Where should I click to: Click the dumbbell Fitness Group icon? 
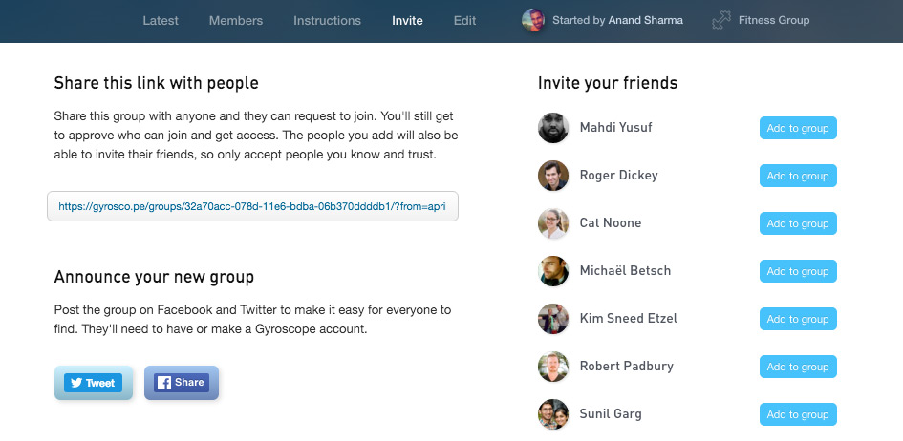pyautogui.click(x=721, y=21)
